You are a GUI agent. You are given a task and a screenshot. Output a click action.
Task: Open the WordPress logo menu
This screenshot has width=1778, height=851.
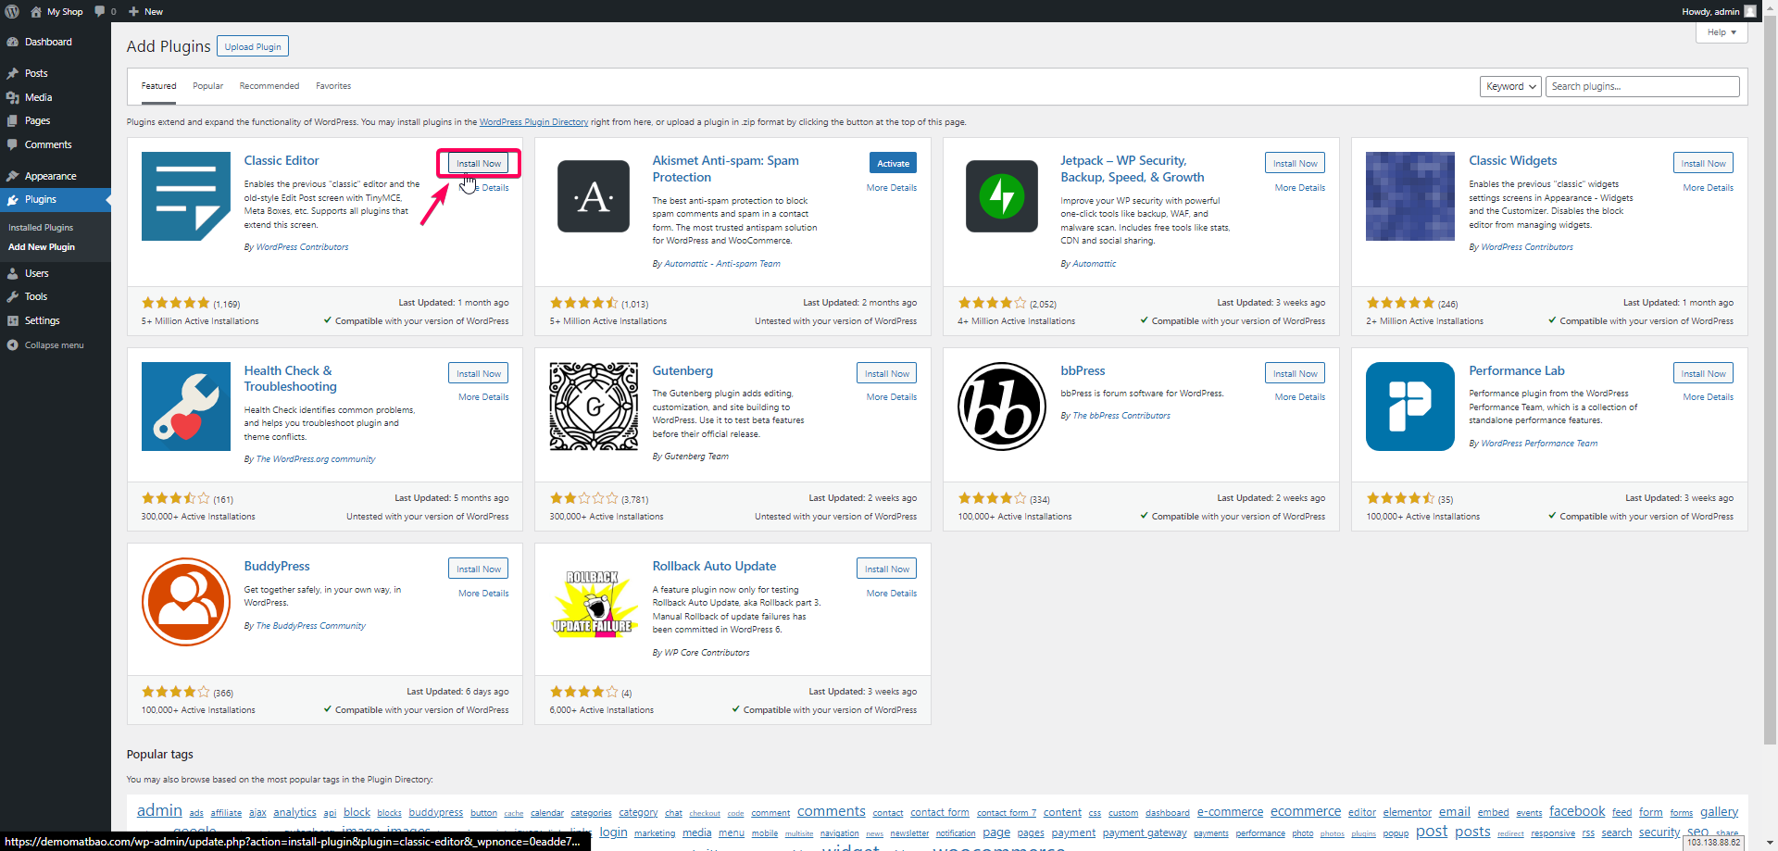tap(12, 11)
